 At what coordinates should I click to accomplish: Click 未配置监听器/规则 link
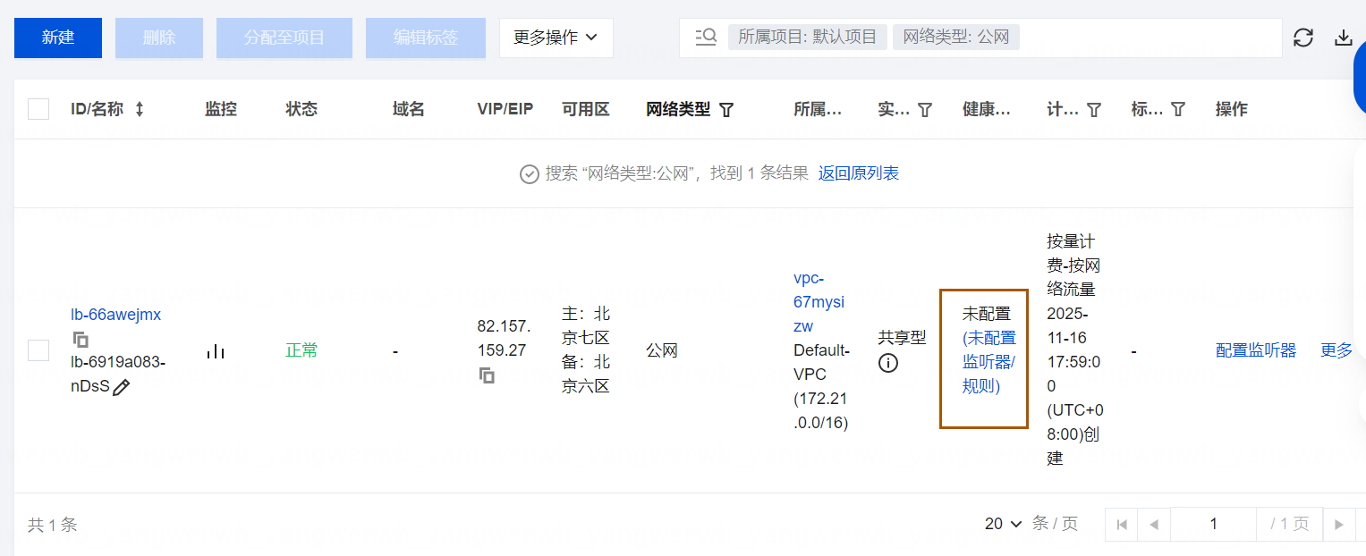click(x=989, y=362)
